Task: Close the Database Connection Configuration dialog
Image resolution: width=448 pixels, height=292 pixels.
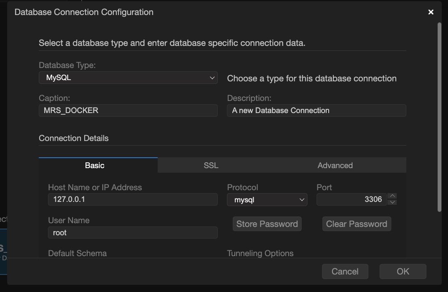Action: tap(431, 12)
